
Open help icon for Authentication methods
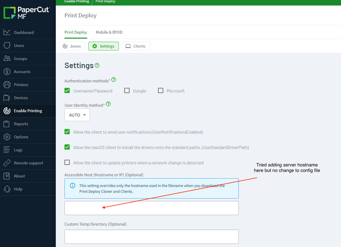[114, 80]
